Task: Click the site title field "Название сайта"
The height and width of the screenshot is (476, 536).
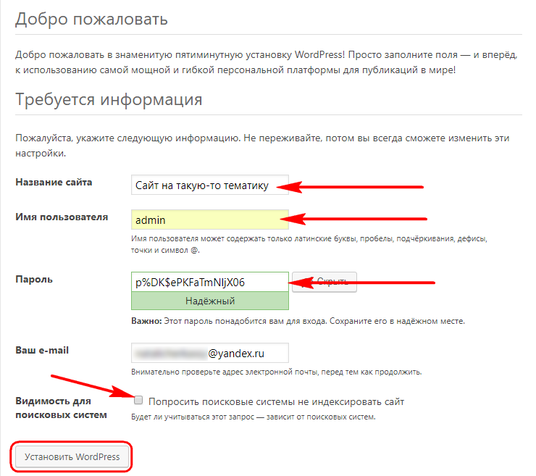Action: pyautogui.click(x=210, y=185)
